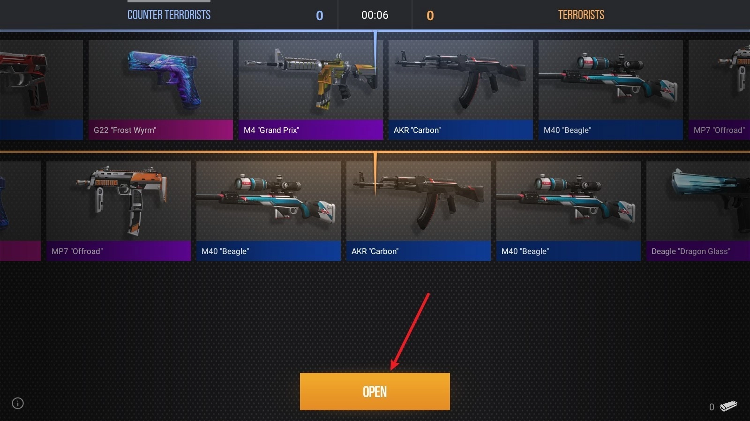The height and width of the screenshot is (421, 750).
Task: Click the blue top-row selection marker
Action: point(375,52)
